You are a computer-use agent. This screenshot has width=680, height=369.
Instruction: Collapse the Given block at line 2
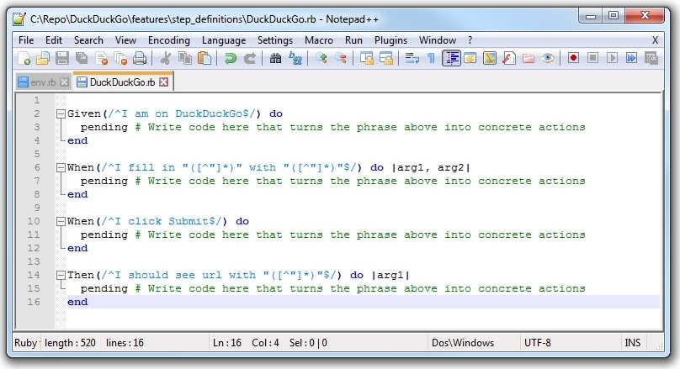pyautogui.click(x=61, y=114)
